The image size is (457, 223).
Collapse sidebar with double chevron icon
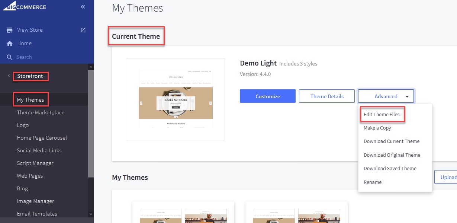point(83,7)
